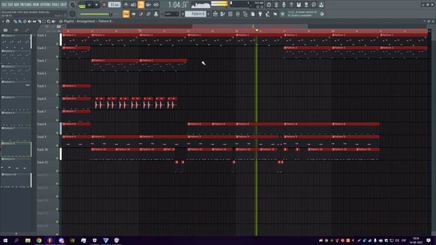
Task: Click the arrow icon in second toolbar row
Action: (x=134, y=14)
